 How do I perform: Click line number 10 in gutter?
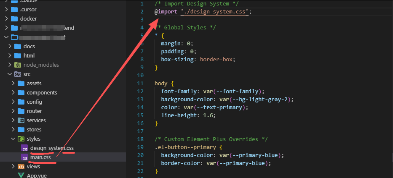pyautogui.click(x=140, y=76)
